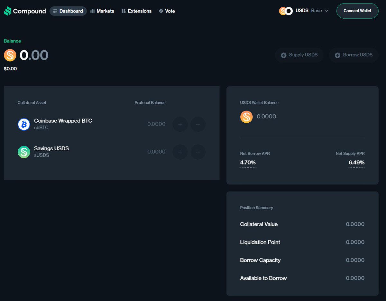Open the Extensions tab
Viewport: 386px width, 301px height.
tap(136, 11)
